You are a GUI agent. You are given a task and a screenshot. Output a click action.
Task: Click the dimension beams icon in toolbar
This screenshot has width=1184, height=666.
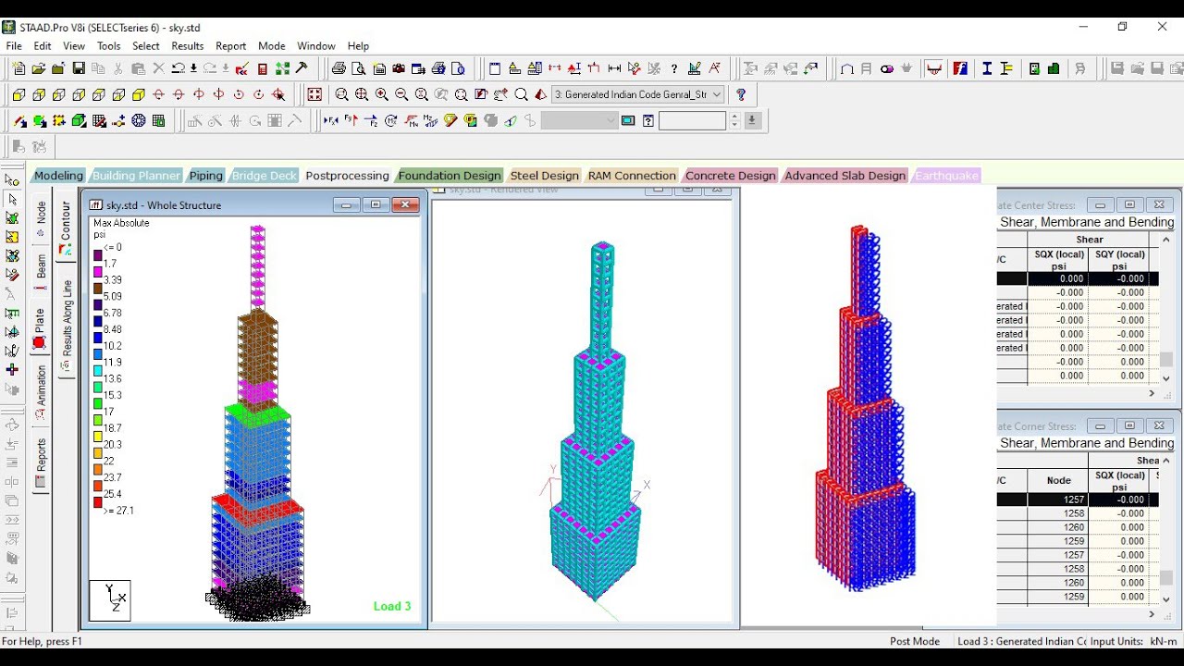[614, 68]
